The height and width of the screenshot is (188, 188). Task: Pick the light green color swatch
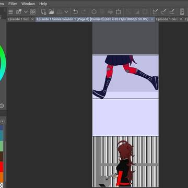point(2,146)
